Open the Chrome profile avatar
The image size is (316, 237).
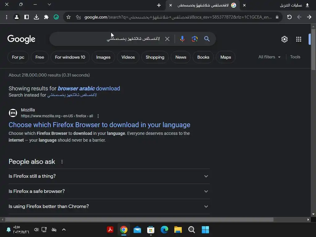[17, 17]
